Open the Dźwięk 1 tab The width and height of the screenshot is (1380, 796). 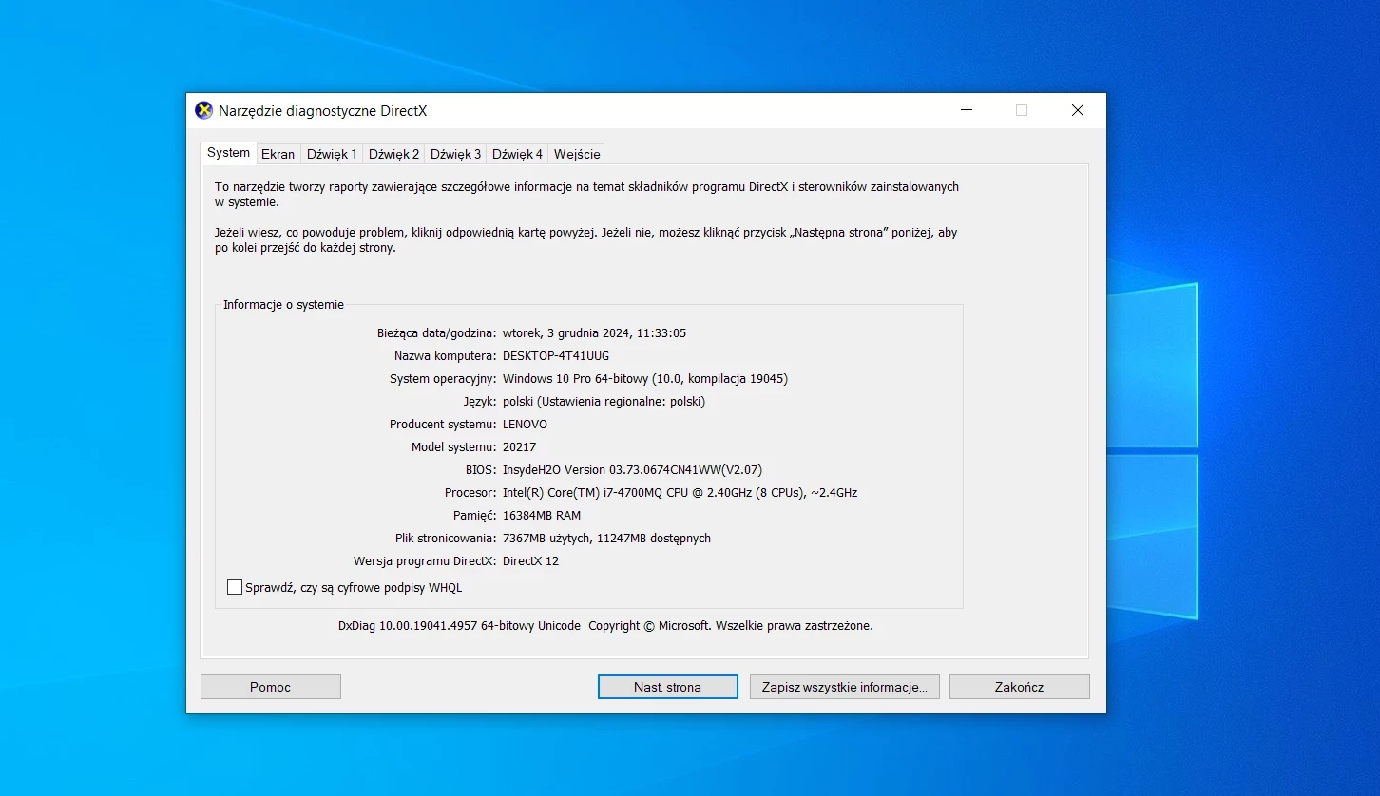coord(332,154)
